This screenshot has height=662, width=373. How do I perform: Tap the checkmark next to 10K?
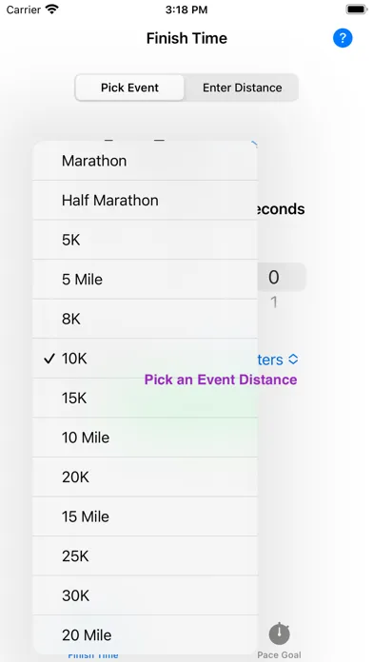coord(49,359)
